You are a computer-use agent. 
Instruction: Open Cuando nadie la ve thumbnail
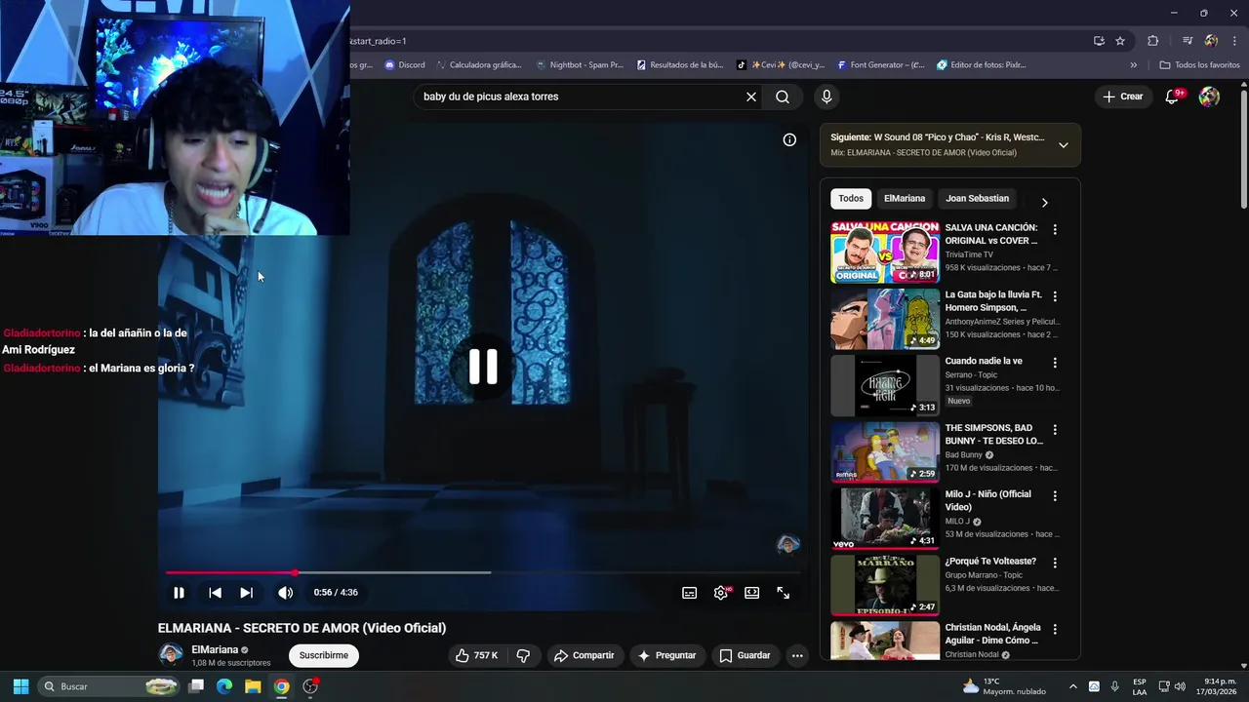point(885,385)
